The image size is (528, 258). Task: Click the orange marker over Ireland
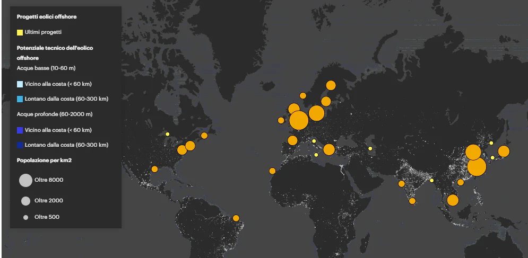tap(281, 120)
